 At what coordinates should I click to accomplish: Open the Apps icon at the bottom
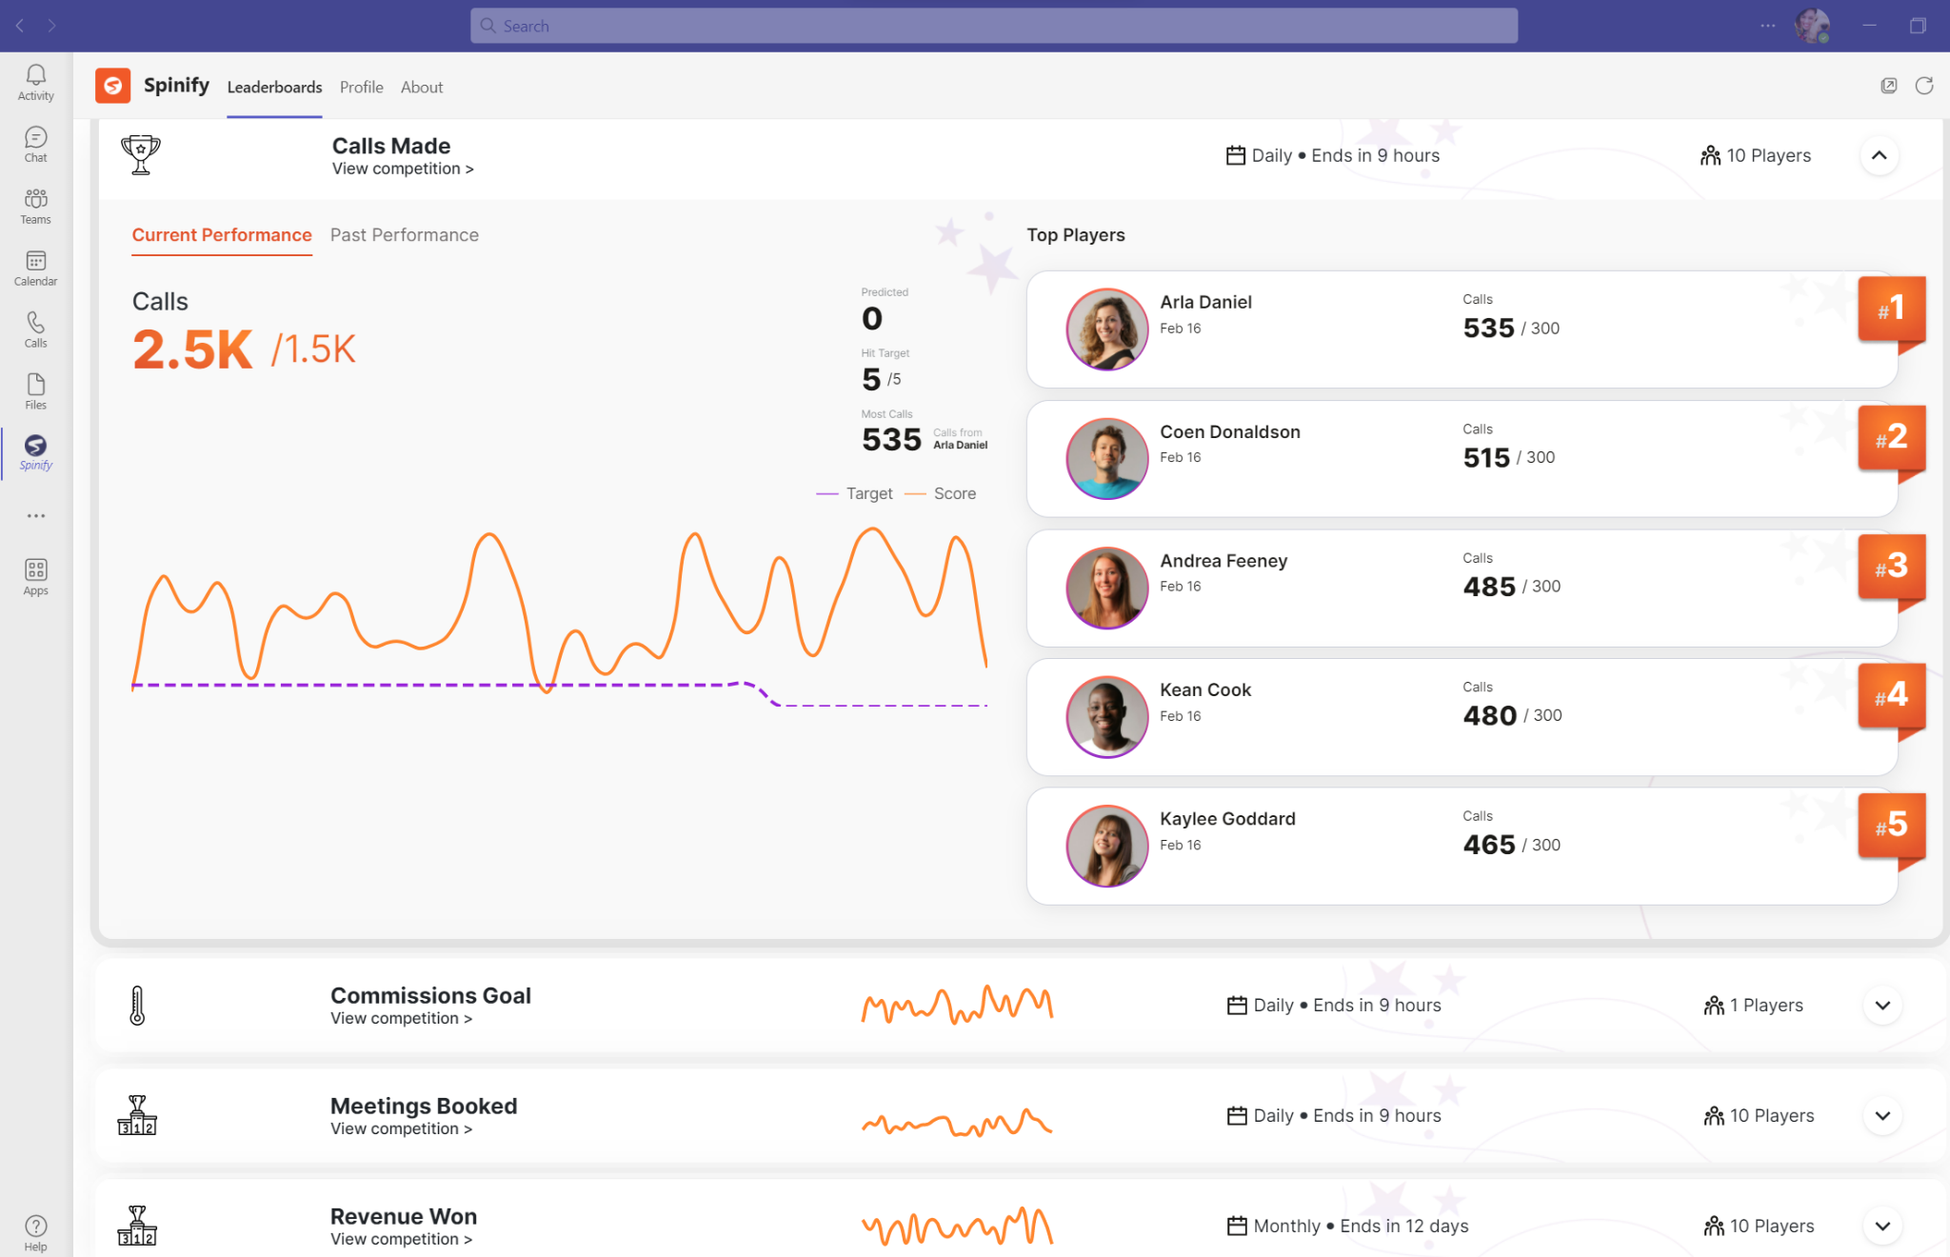(35, 575)
